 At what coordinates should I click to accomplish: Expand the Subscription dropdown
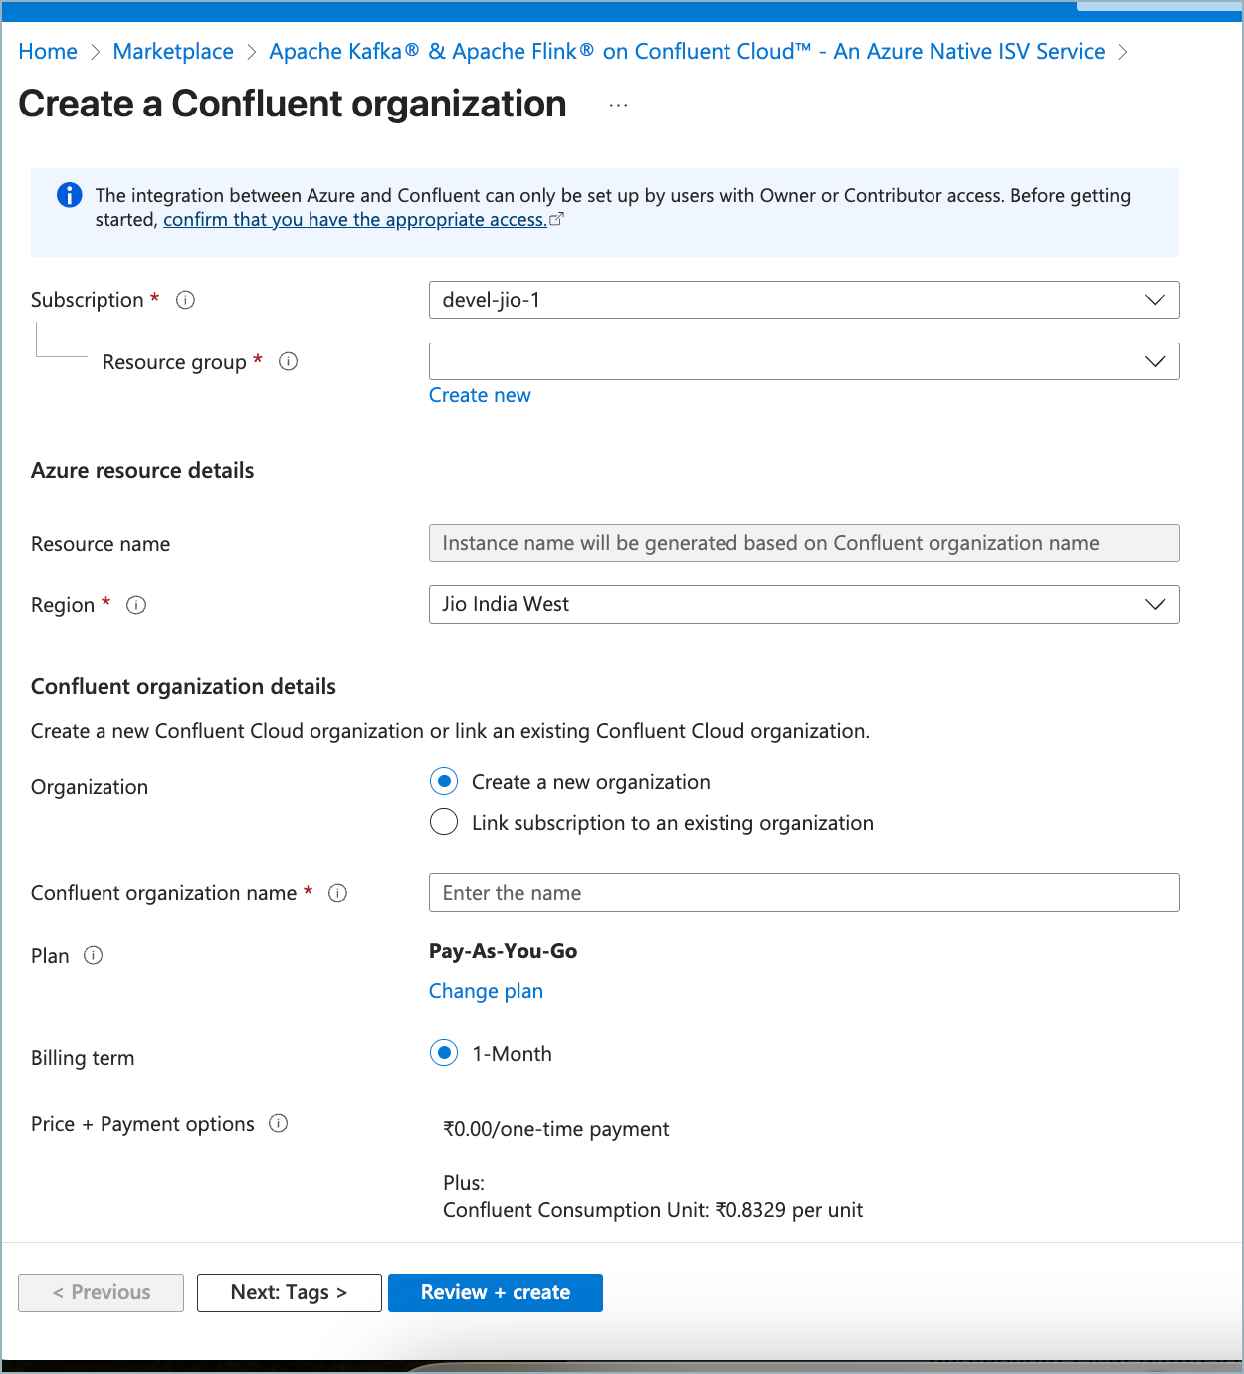point(803,300)
